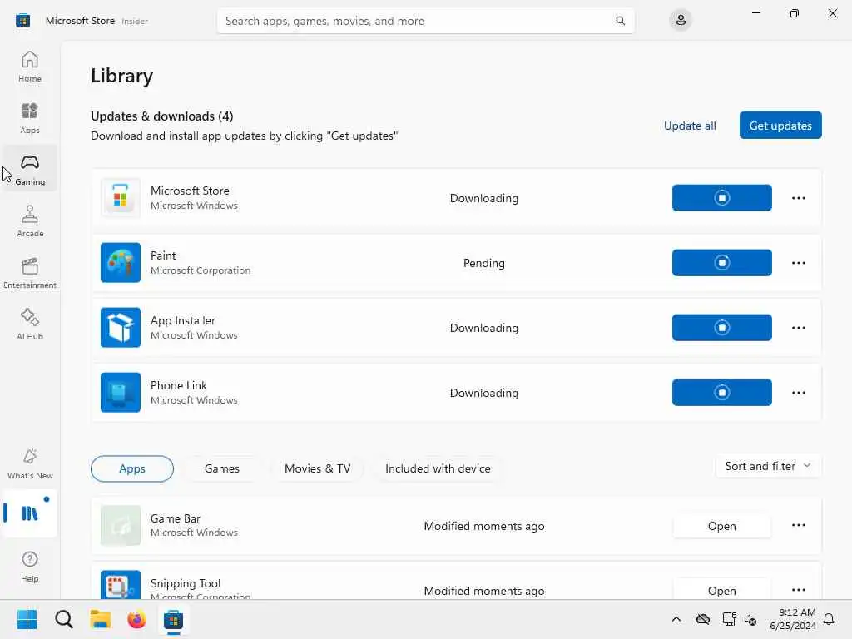This screenshot has width=852, height=639.
Task: Click the Phone Link name text
Action: (178, 385)
